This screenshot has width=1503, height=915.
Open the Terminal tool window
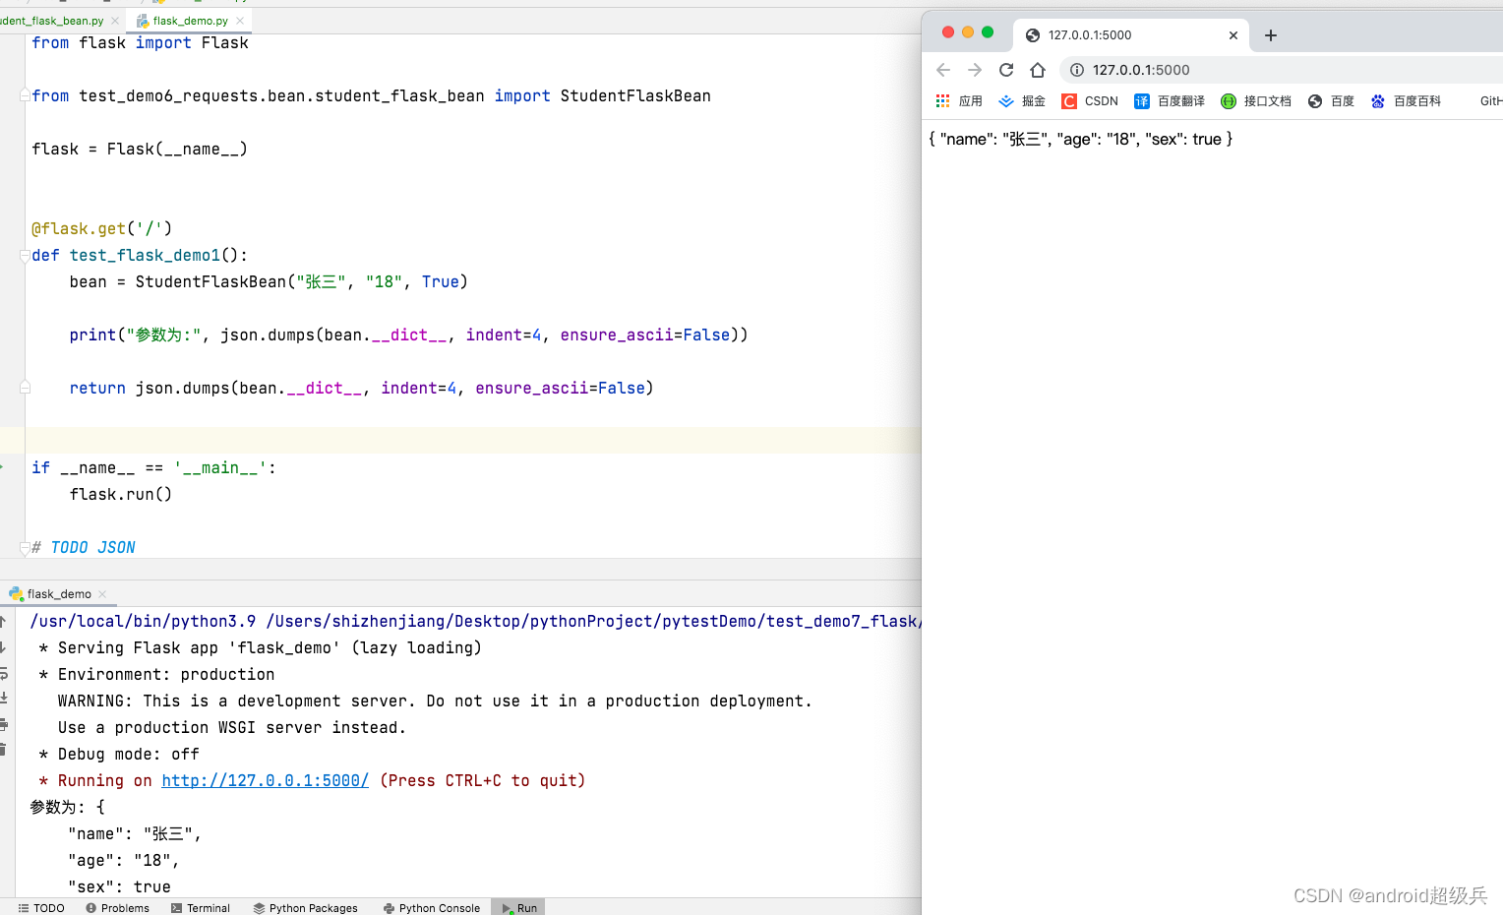point(201,908)
